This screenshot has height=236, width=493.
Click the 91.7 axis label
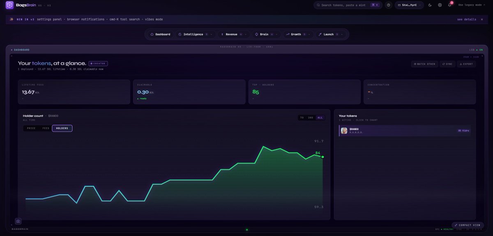tap(319, 141)
